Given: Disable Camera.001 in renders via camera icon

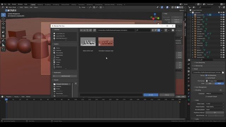Looking at the screenshot, I should pyautogui.click(x=224, y=15).
